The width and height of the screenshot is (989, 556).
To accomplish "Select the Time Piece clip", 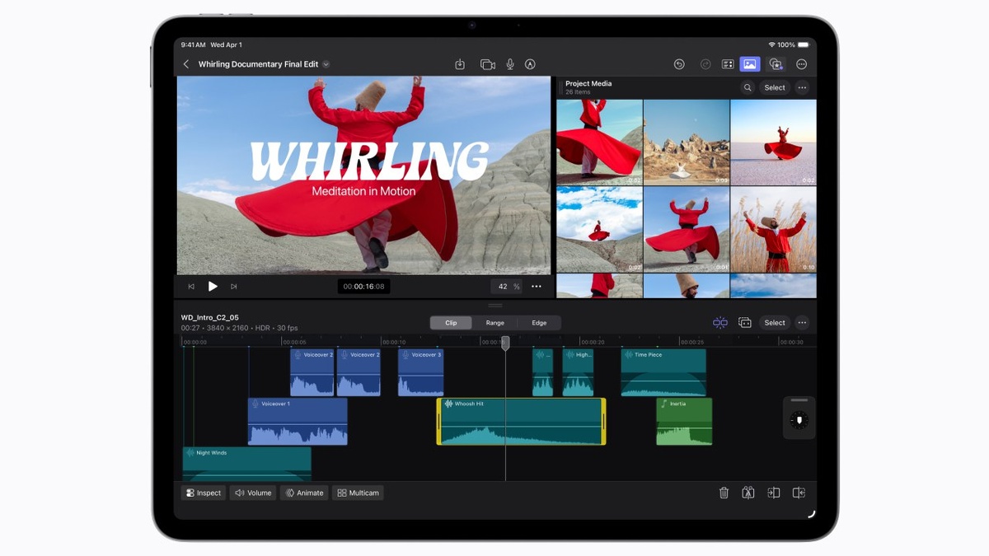I will tap(663, 372).
